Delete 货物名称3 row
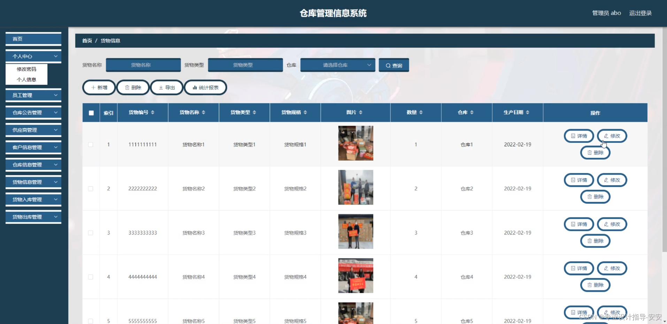667x324 pixels. point(595,241)
